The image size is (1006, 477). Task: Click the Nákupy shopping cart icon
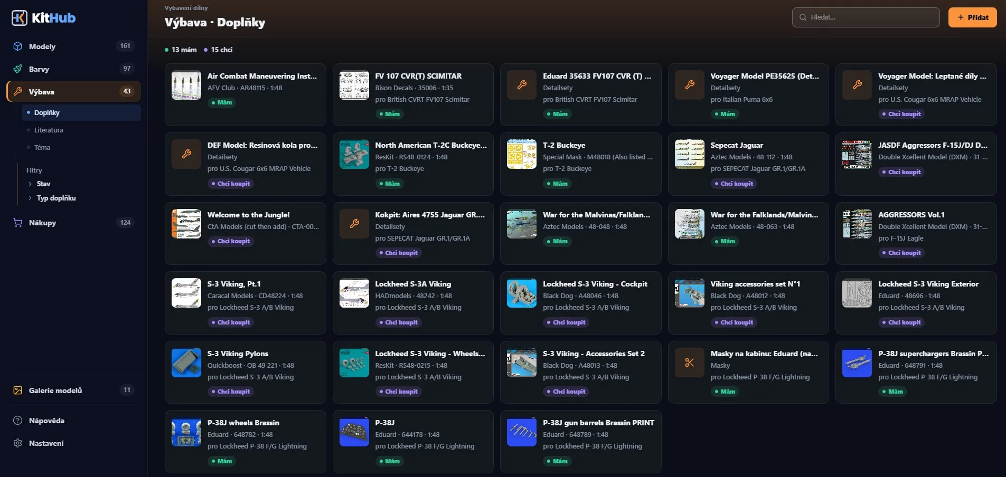point(18,223)
